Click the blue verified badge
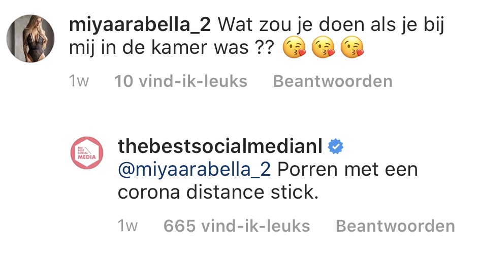480x253 pixels. (x=335, y=147)
